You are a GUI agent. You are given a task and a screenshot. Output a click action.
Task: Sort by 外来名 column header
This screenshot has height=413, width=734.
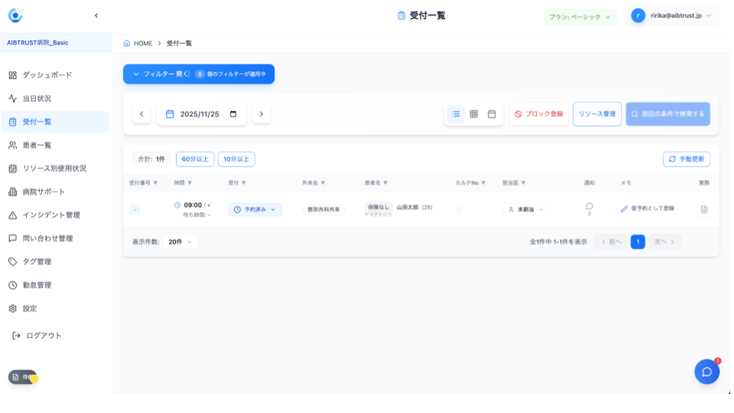click(313, 183)
